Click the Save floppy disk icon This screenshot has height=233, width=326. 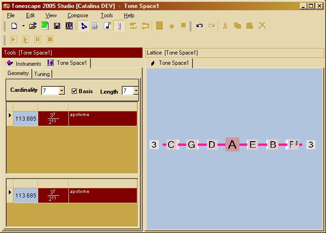(57, 26)
